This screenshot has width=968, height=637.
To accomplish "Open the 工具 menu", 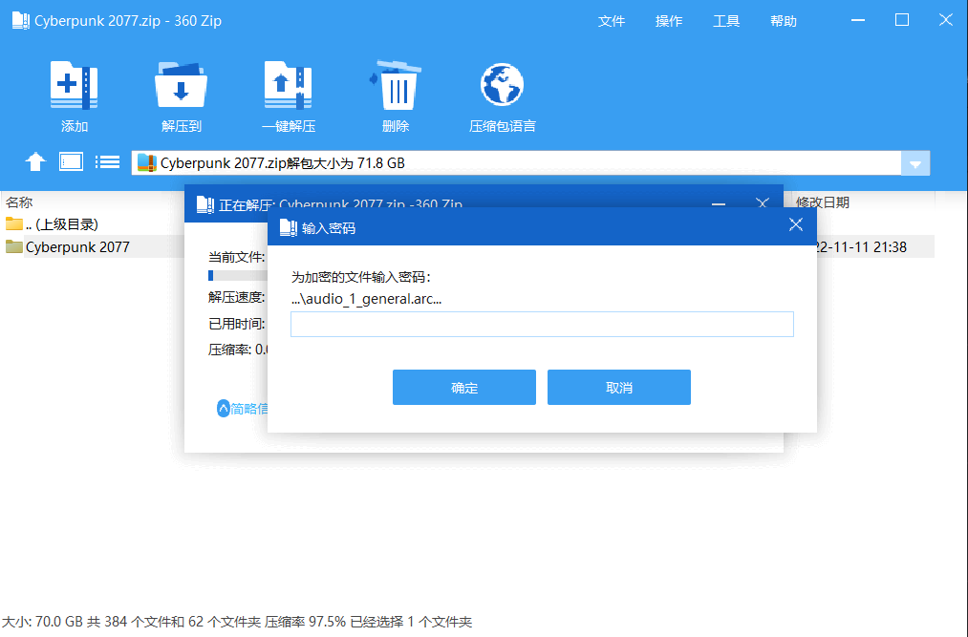I will coord(726,21).
